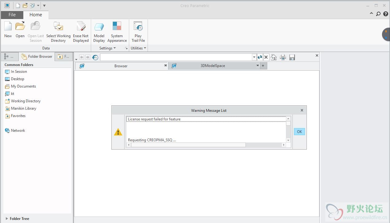Click the browser stop loading X icon
Screen dimensions: 390x223
[266, 57]
